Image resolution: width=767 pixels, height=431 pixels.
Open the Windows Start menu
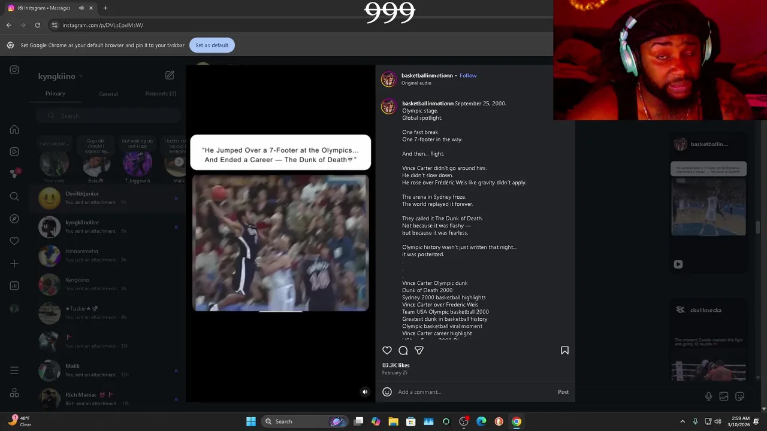(251, 421)
